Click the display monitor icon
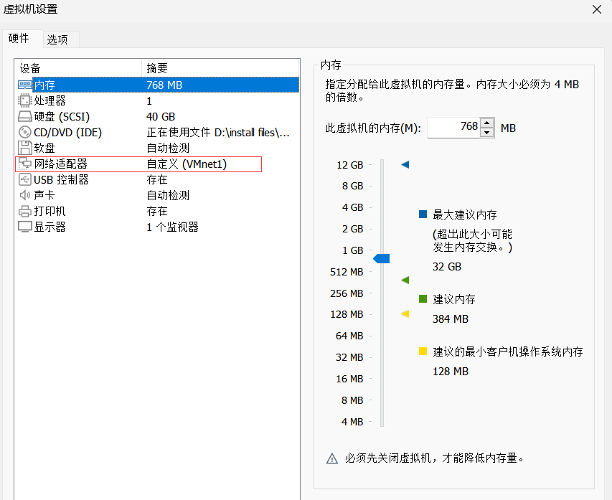 tap(25, 227)
